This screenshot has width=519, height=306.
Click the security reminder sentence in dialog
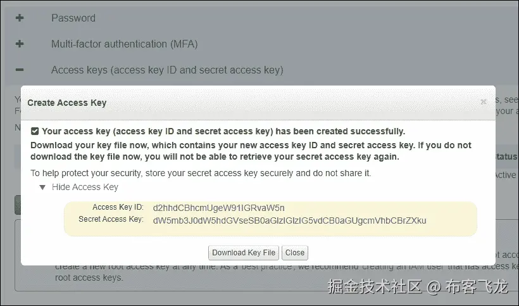201,173
